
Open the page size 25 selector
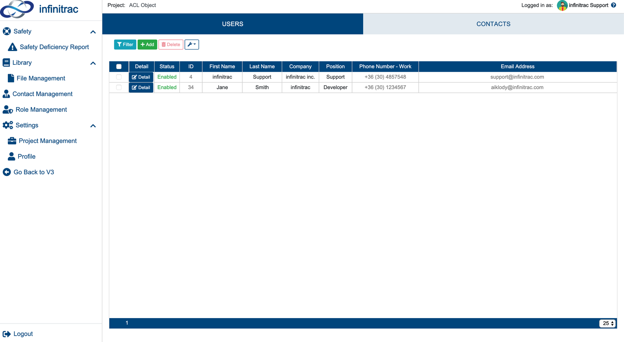[607, 323]
